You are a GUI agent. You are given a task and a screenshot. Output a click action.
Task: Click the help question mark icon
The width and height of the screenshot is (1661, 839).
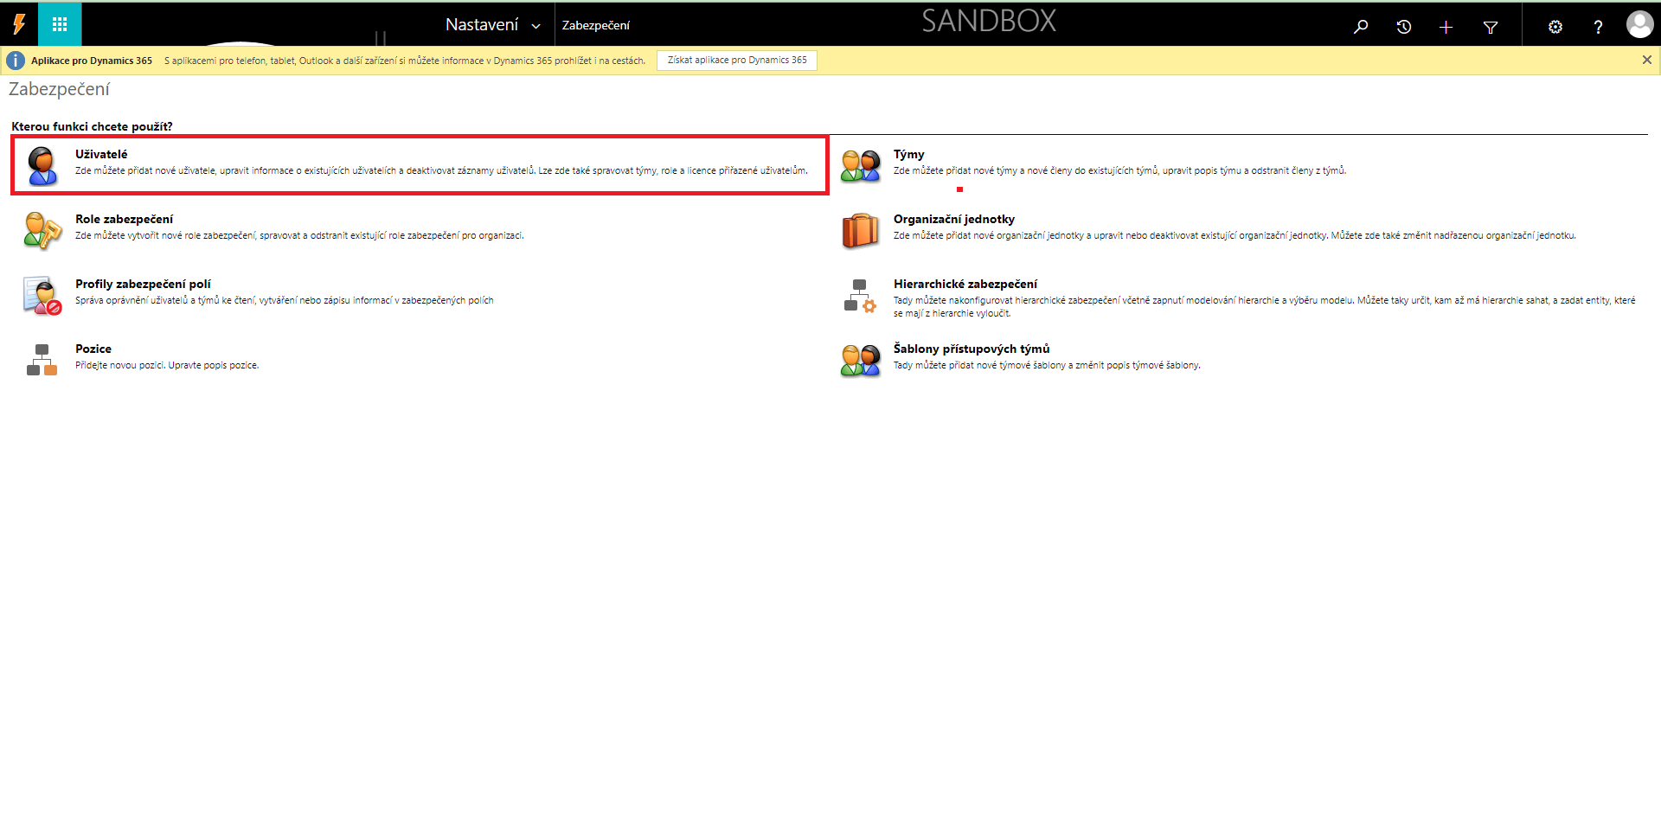(x=1598, y=27)
